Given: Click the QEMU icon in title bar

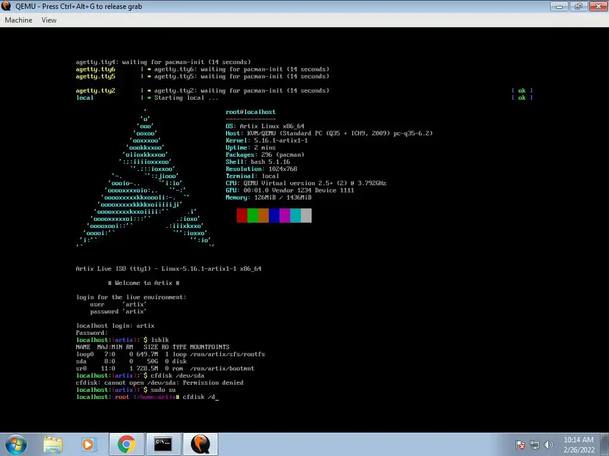Looking at the screenshot, I should pos(6,6).
